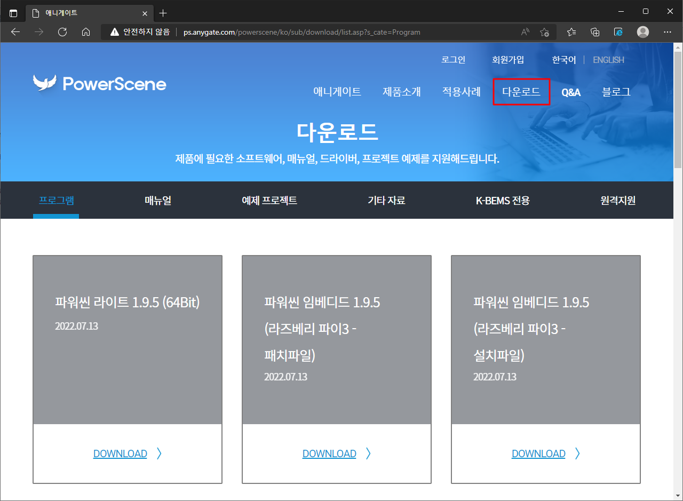Switch to the 예제 프로젝트 tab
Image resolution: width=683 pixels, height=501 pixels.
click(269, 201)
